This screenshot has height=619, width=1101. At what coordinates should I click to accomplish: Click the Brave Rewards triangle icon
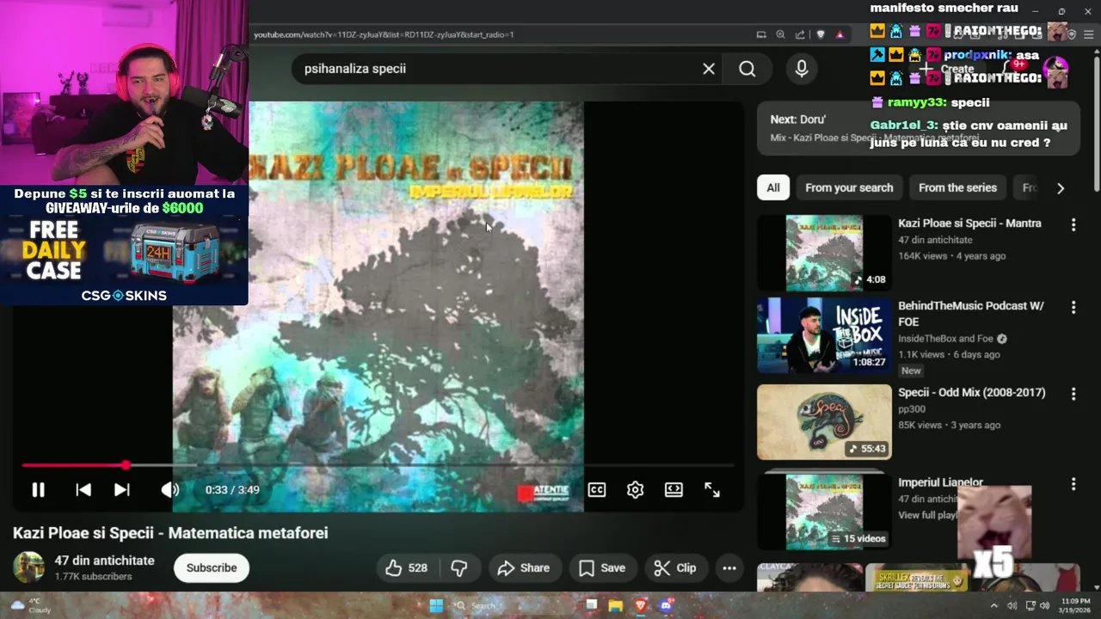[840, 35]
